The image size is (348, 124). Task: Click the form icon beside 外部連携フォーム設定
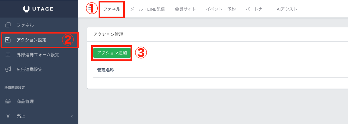8,55
